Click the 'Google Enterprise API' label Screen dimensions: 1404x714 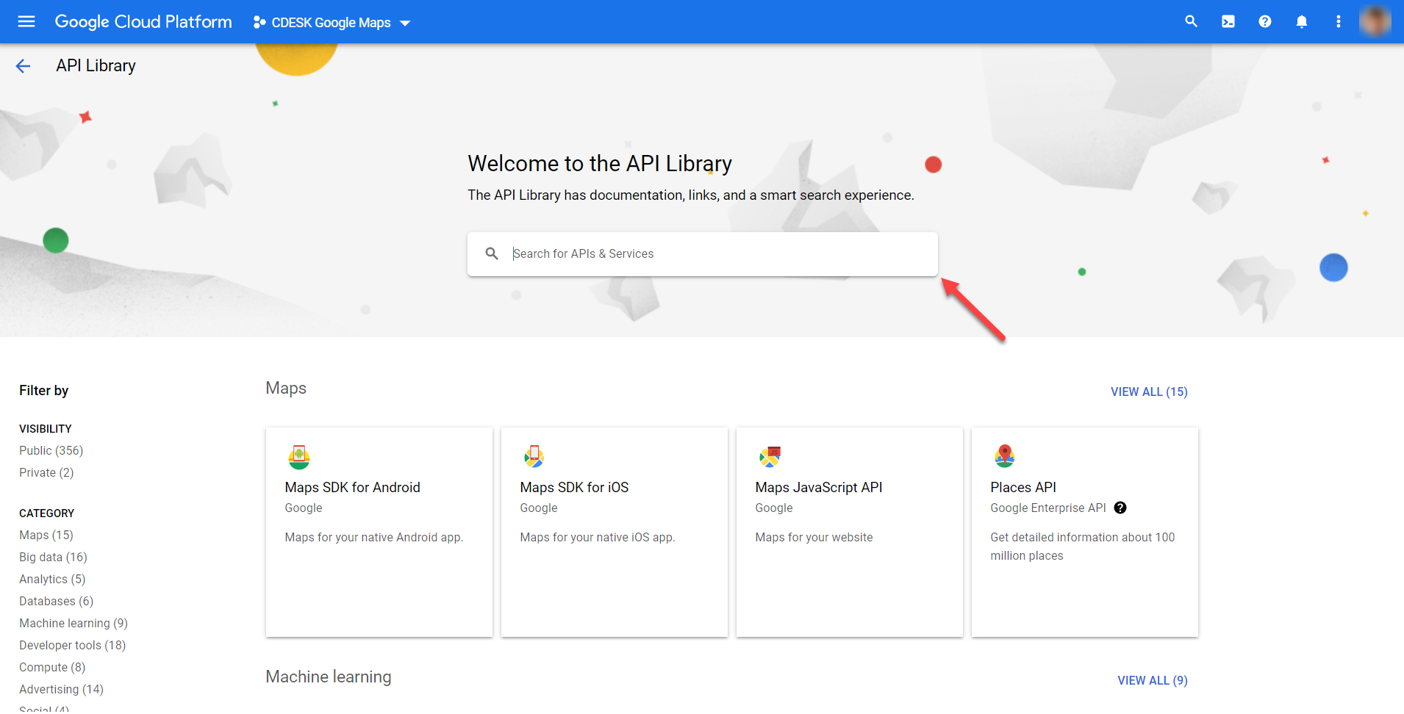(1048, 508)
